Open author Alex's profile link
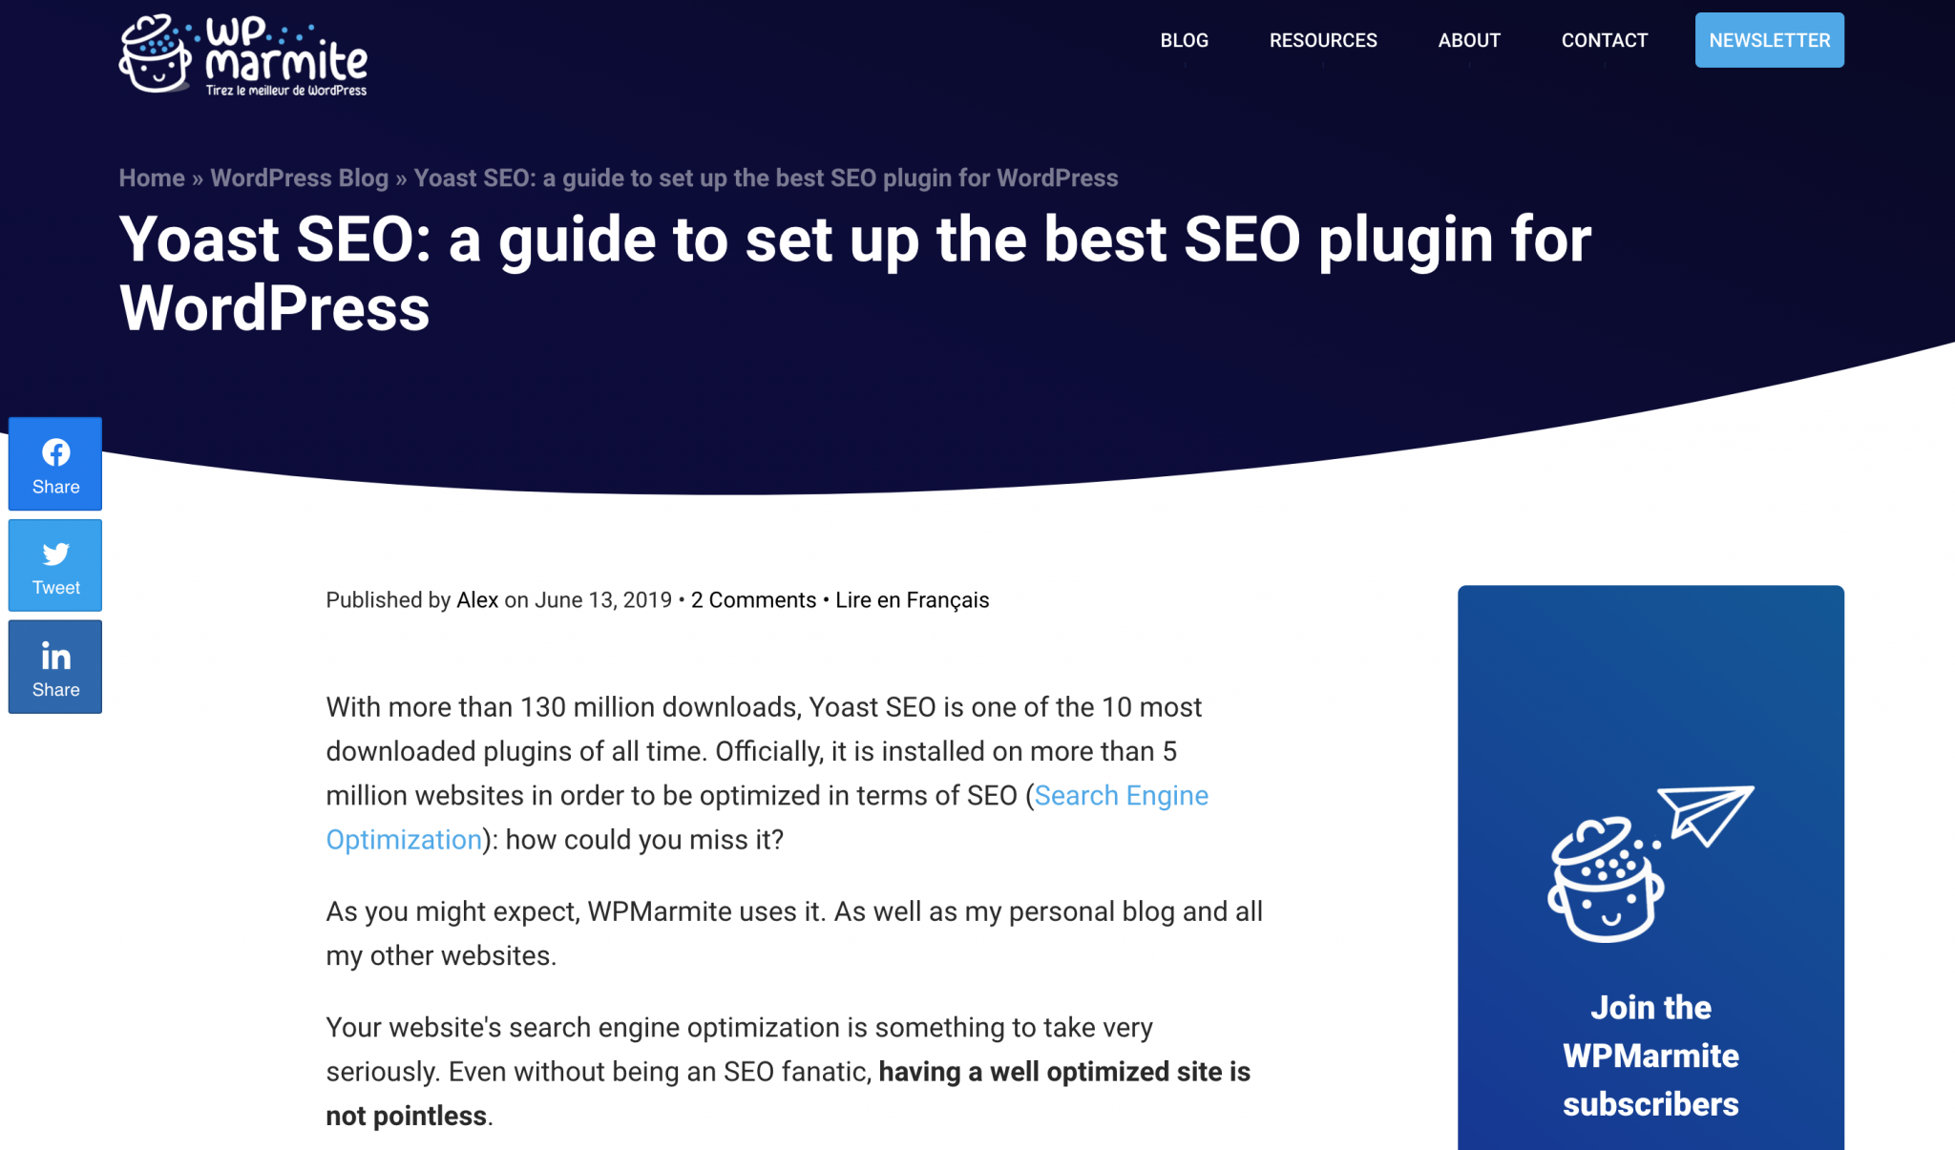The image size is (1955, 1150). pyautogui.click(x=477, y=600)
